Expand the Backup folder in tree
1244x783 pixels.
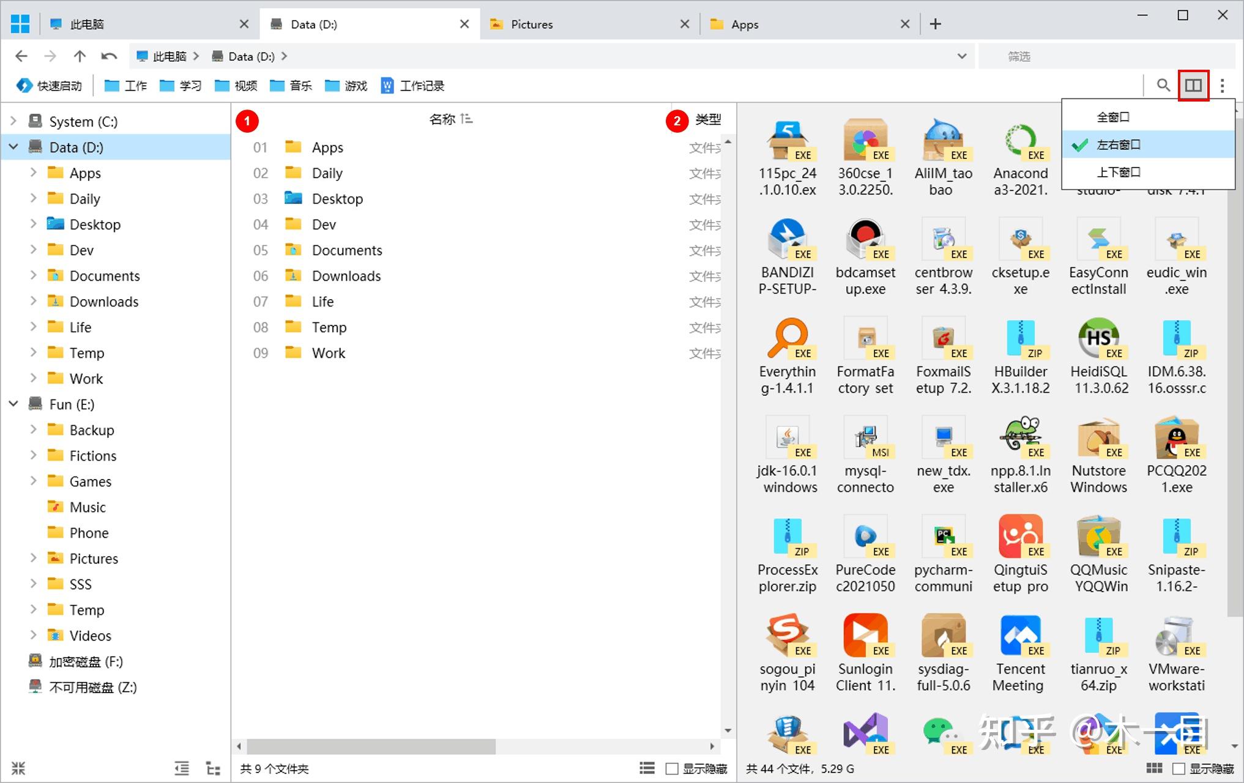(34, 429)
